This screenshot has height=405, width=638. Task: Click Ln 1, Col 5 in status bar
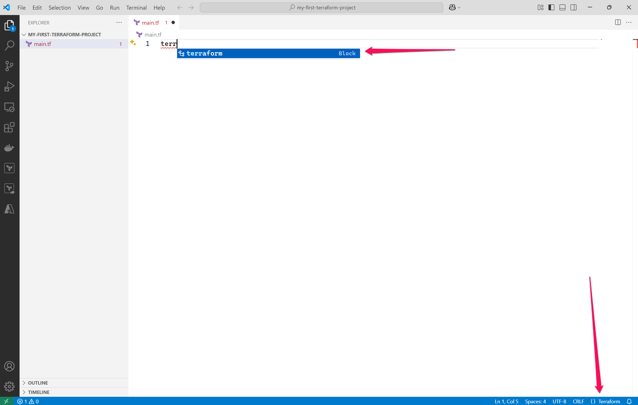pos(506,401)
